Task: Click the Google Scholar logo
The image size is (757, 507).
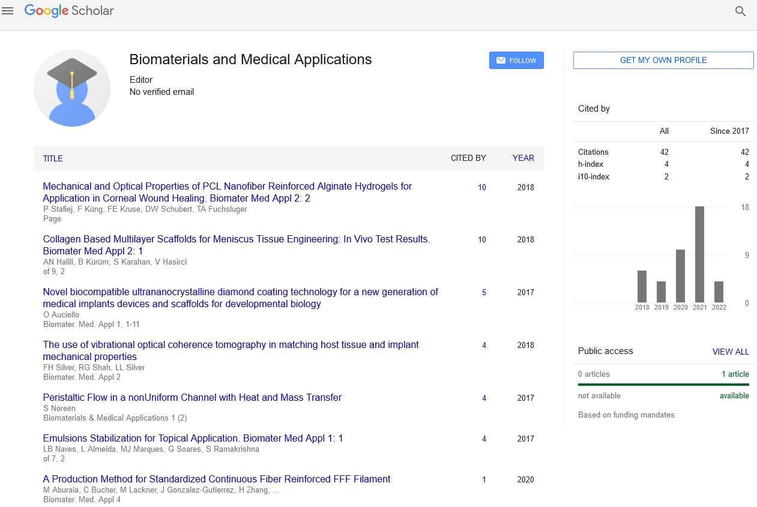Action: pos(69,11)
